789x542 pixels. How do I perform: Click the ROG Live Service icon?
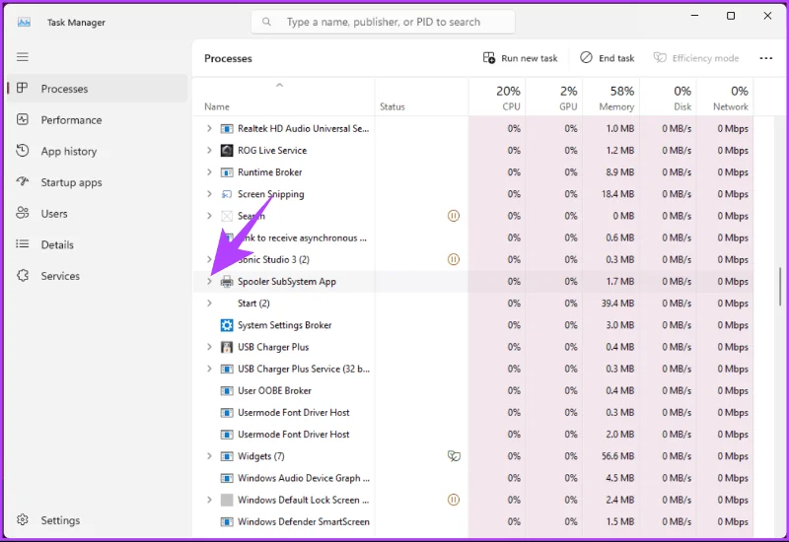pyautogui.click(x=227, y=151)
